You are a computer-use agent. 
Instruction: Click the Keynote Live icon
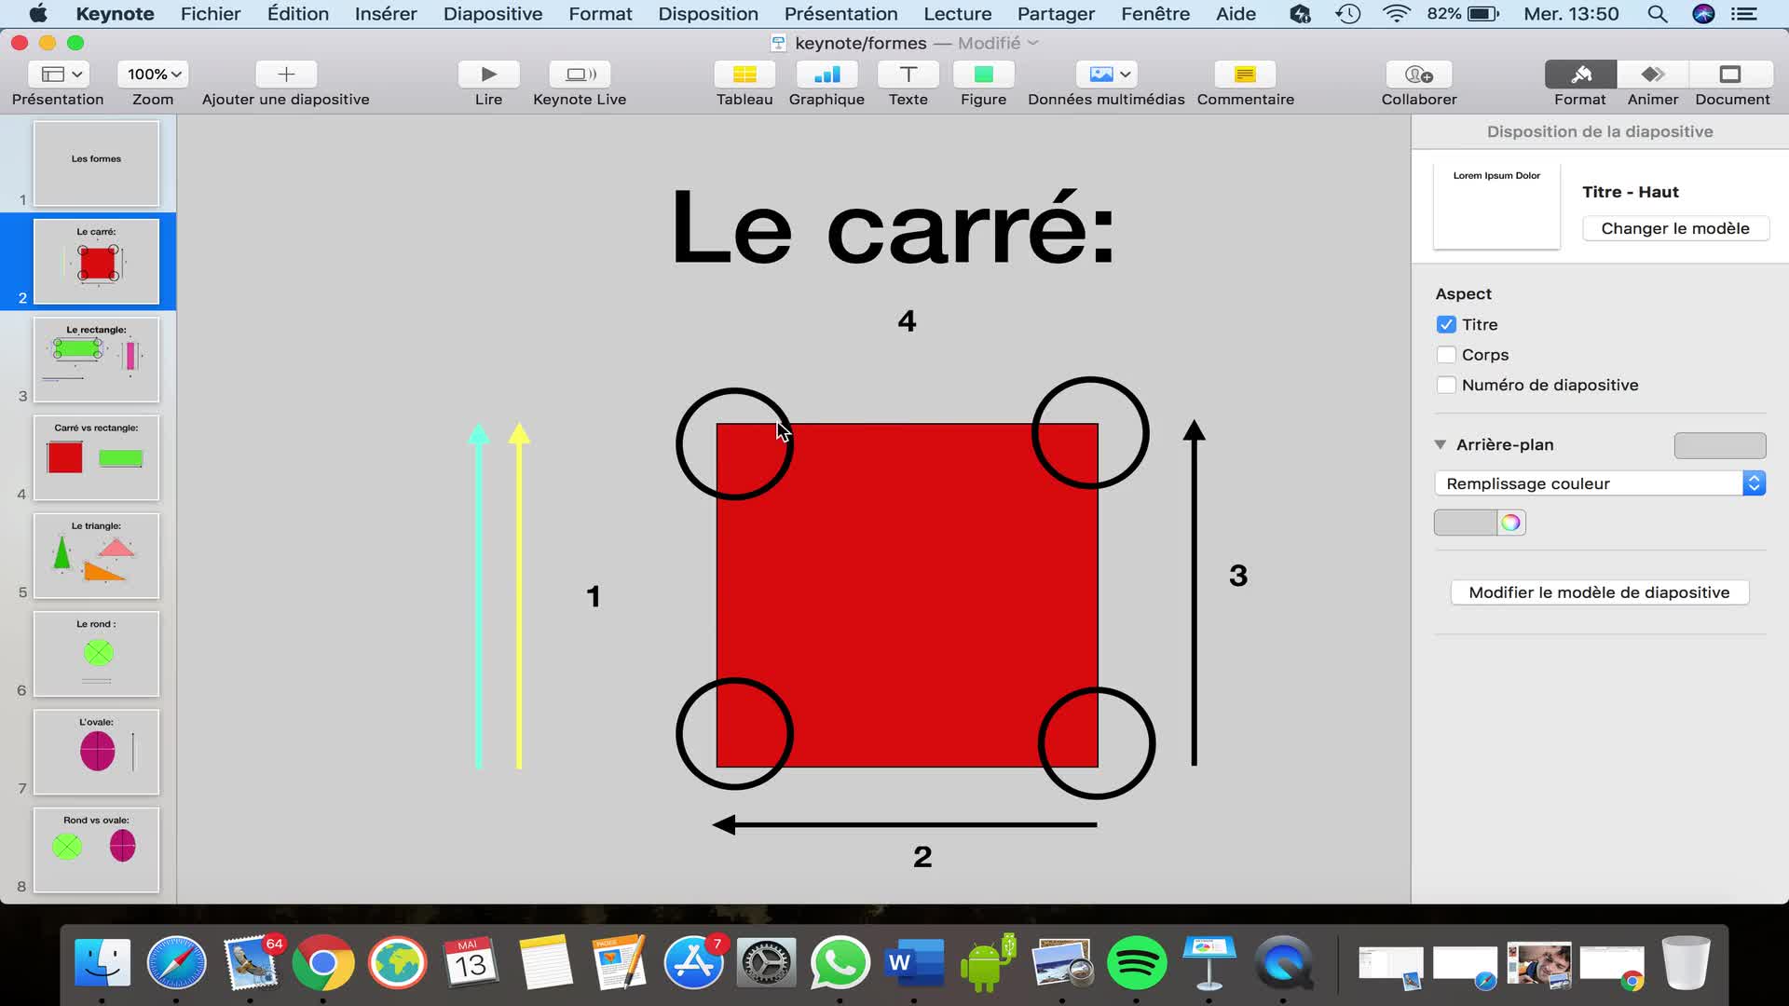[x=580, y=75]
